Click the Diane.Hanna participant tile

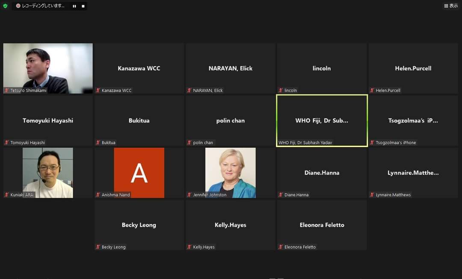click(x=322, y=173)
